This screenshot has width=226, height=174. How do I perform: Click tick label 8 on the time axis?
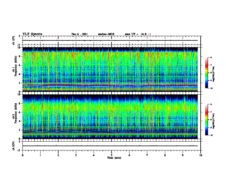(165, 155)
